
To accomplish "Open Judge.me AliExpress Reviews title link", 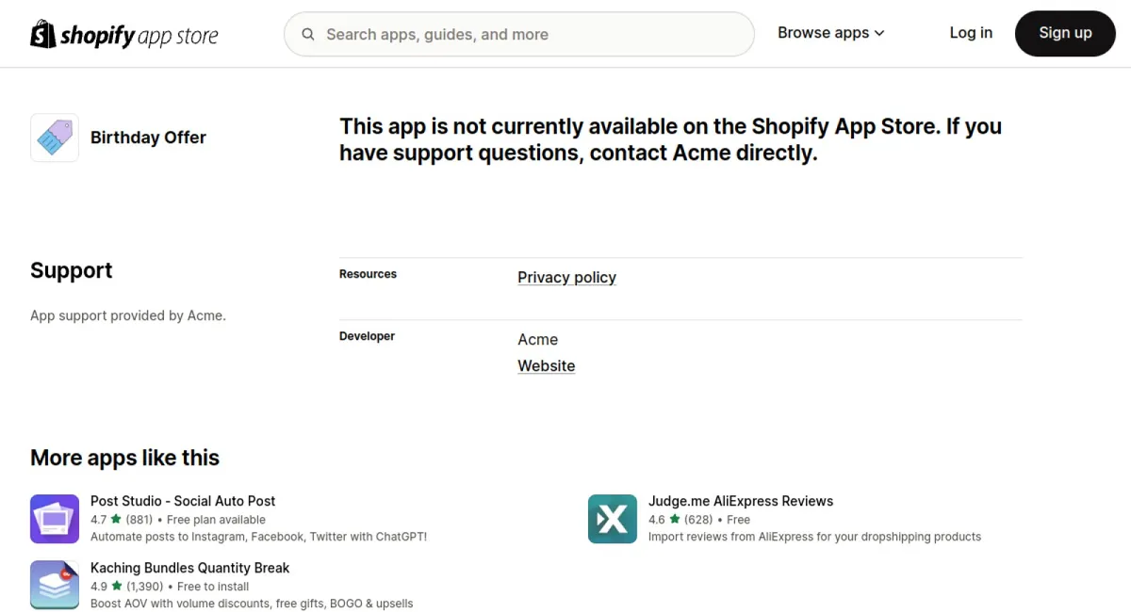I will coord(741,501).
